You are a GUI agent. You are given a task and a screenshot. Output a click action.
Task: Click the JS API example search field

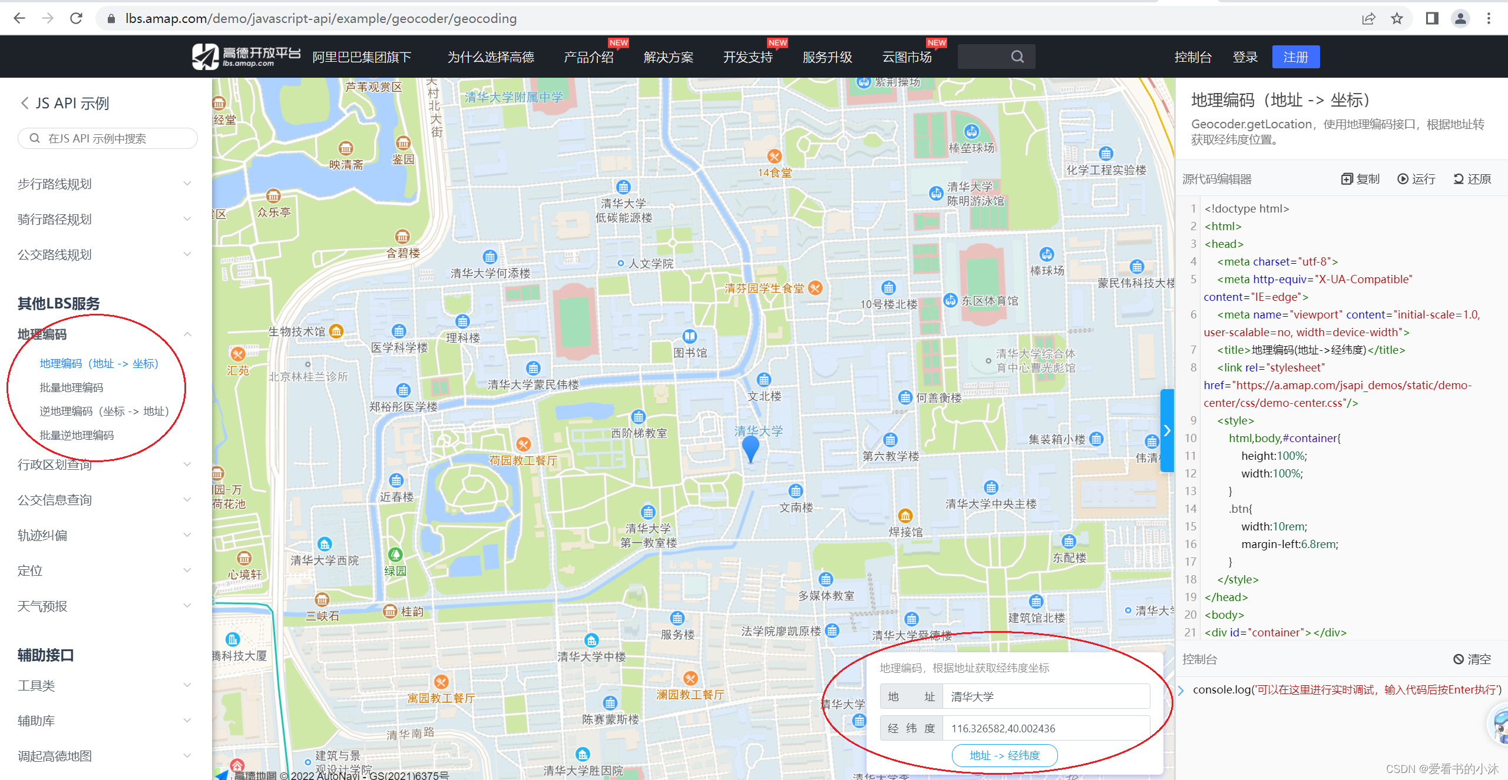(108, 138)
